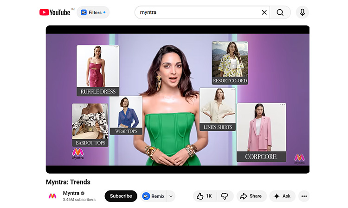Click the video title Myntra: Trends
Viewport: 348px width, 208px height.
click(68, 182)
